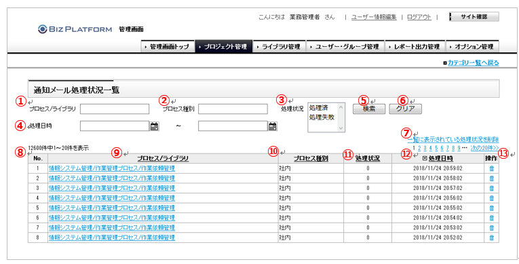
Task: Click 12600件中1〜20件を表示 count text
Action: tap(58, 148)
